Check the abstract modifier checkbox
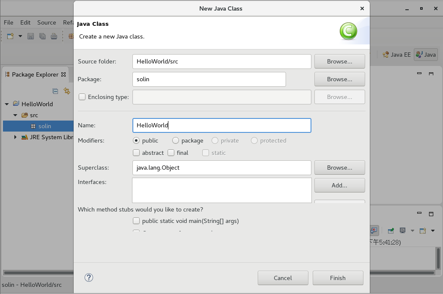The height and width of the screenshot is (294, 443). (136, 153)
